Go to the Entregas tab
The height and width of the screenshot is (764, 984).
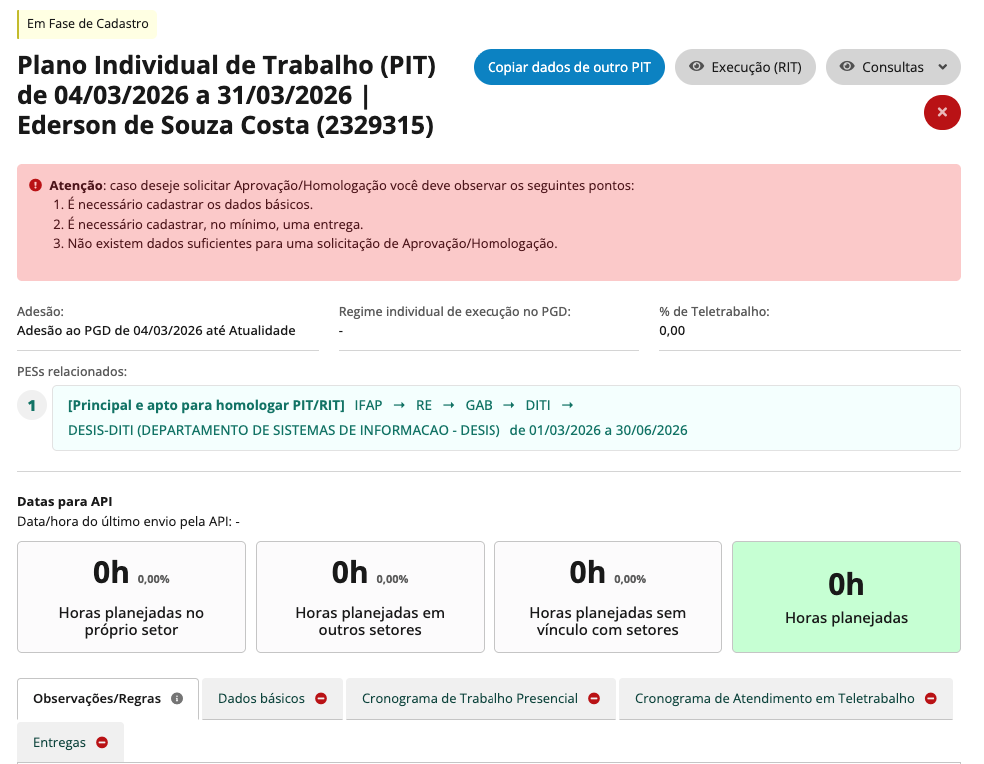tap(70, 743)
